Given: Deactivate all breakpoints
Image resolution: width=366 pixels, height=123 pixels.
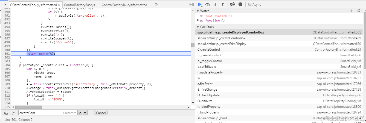Looking at the screenshot, I should coord(233,4).
